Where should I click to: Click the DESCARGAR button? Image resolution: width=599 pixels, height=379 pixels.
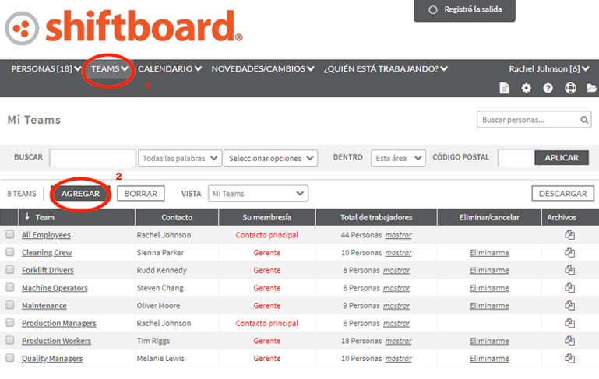562,194
